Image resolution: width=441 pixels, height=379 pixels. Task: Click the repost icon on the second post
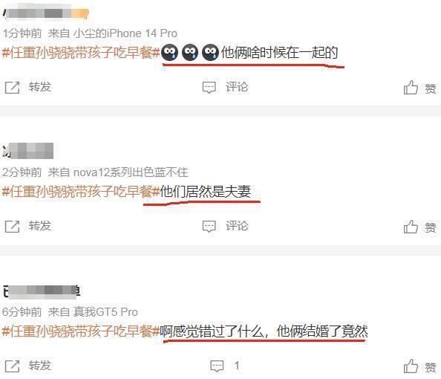13,227
